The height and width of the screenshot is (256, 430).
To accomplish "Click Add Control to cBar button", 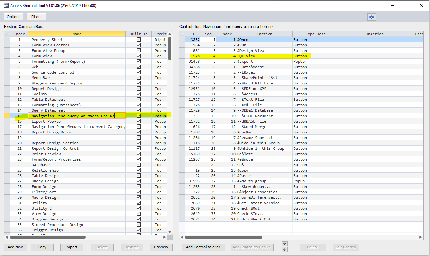I will [203, 247].
